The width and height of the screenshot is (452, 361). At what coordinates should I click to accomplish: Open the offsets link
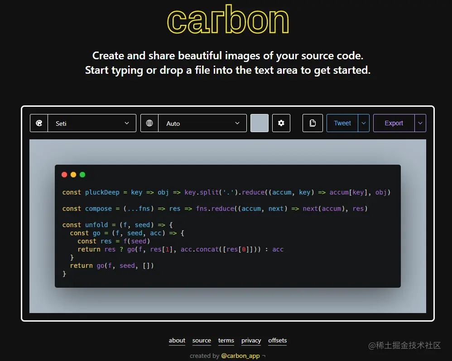[277, 341]
